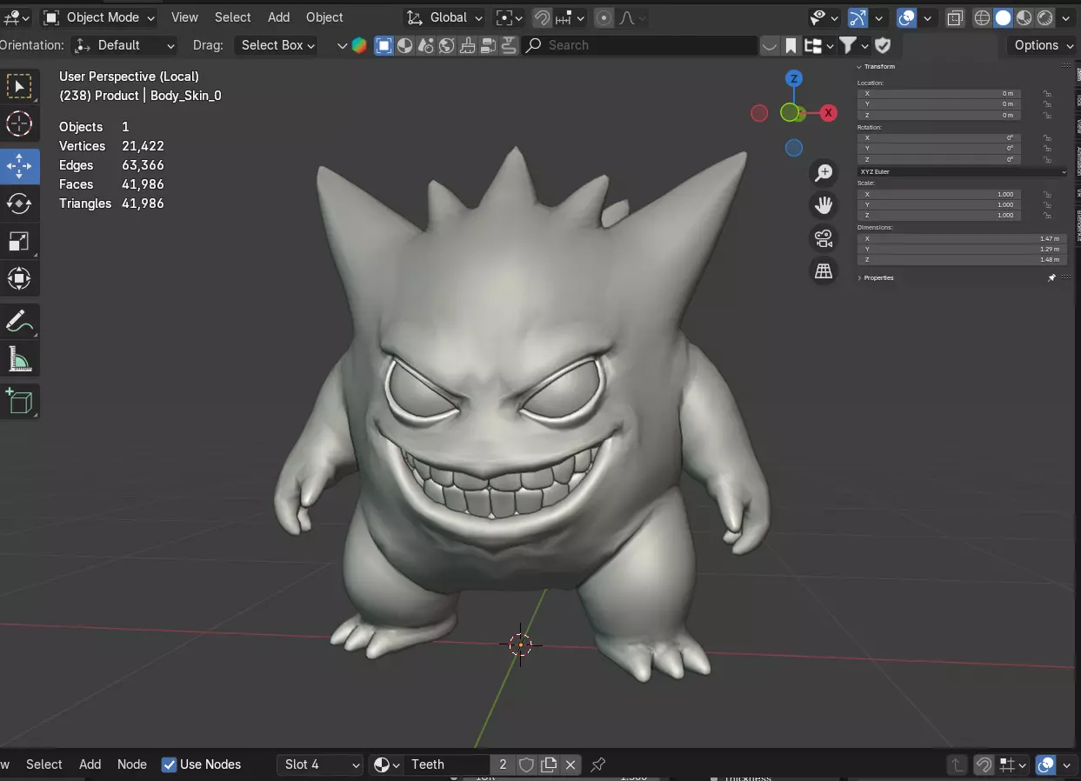Click the viewport zoom magnifier button
This screenshot has height=781, width=1081.
coord(823,173)
